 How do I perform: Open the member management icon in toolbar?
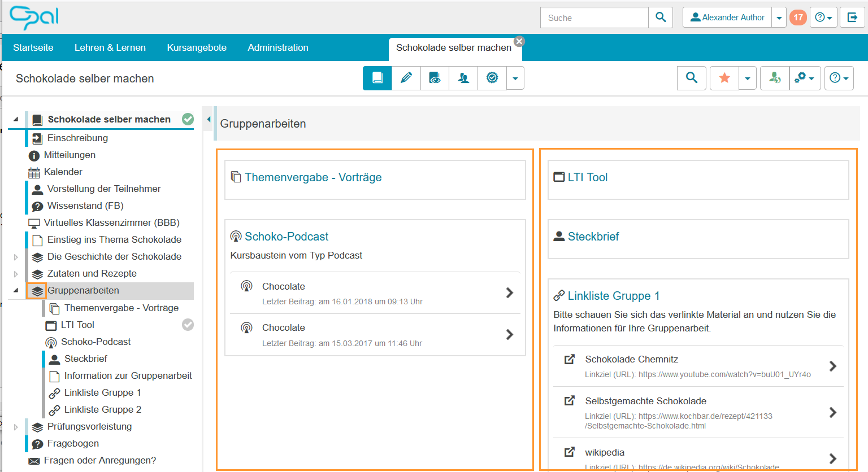pyautogui.click(x=463, y=78)
